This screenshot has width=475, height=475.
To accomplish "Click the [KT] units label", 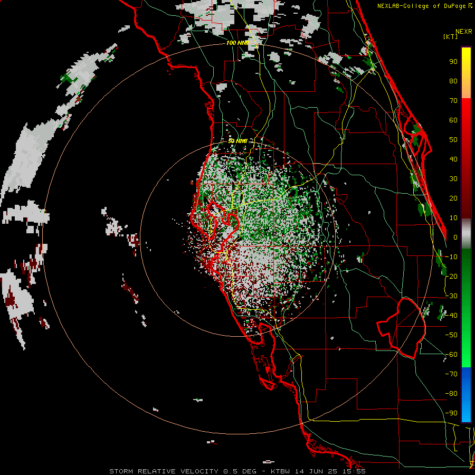I will (451, 36).
